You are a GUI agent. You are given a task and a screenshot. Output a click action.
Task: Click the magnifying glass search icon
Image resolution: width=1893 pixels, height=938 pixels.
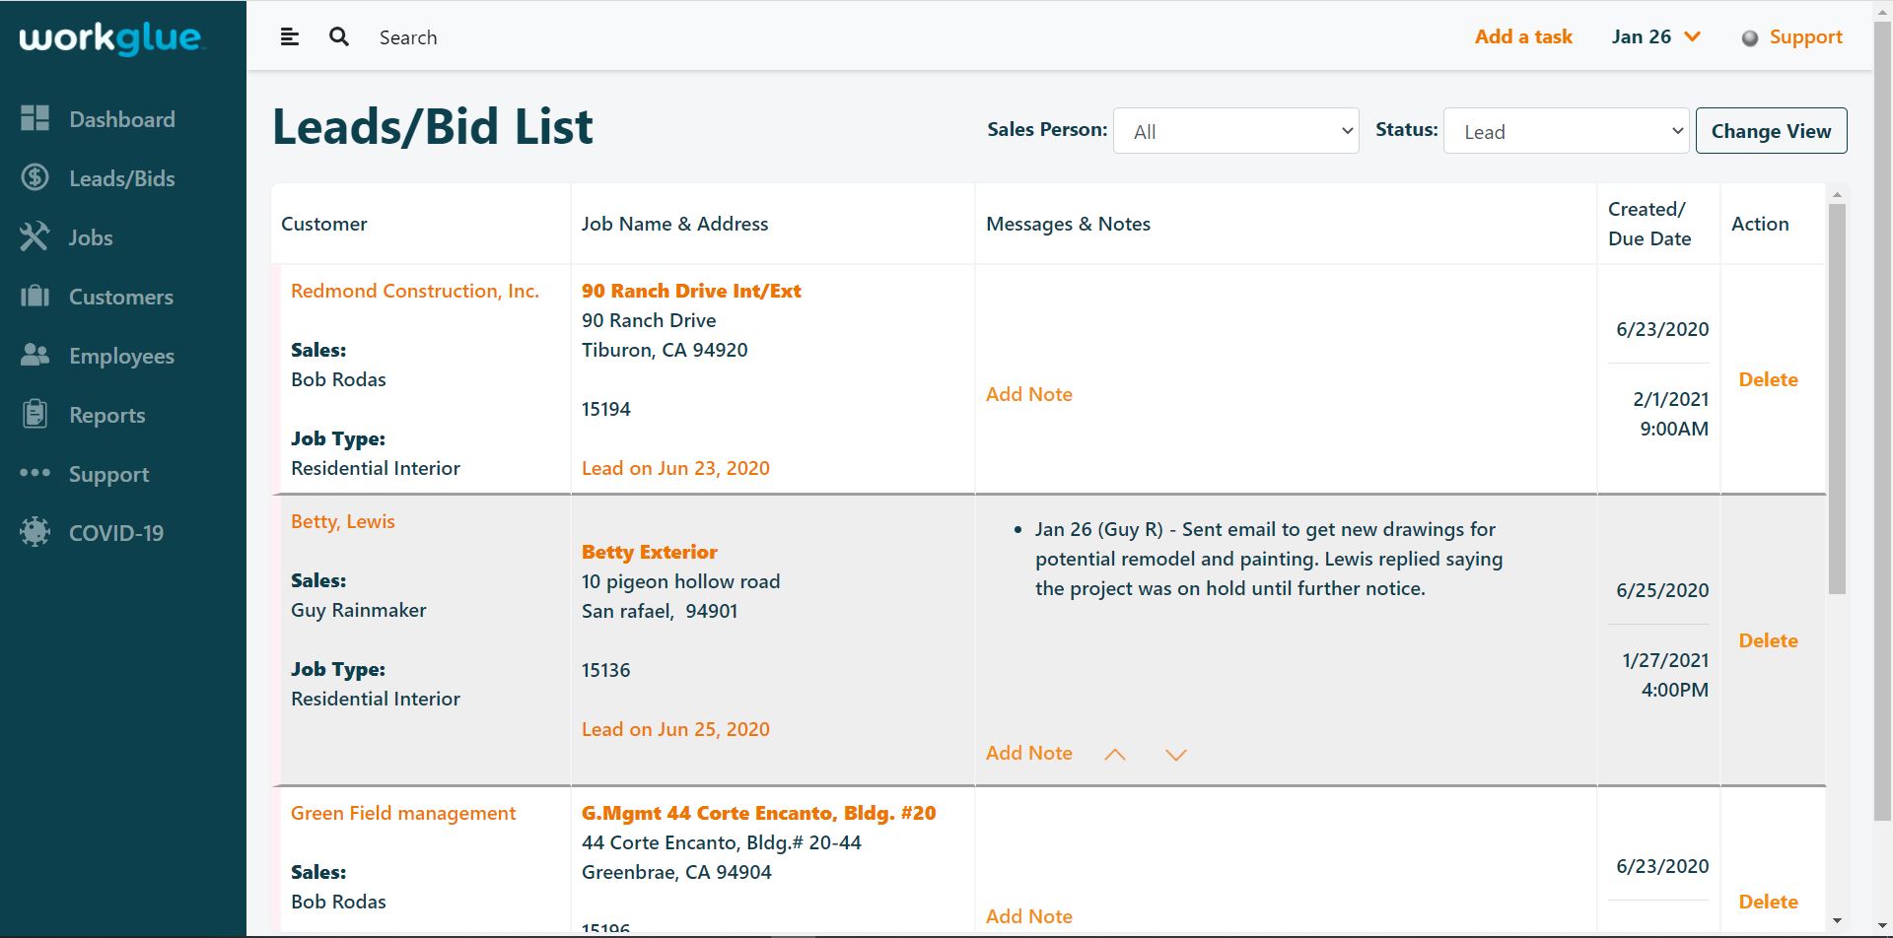point(339,37)
